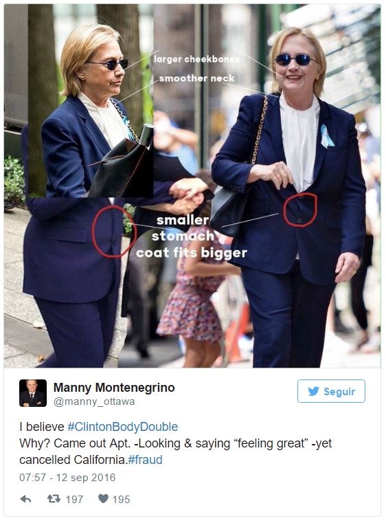Viewport: 386px width, 521px height.
Task: Click the 'larger cheekbones' annotation in photo
Action: coord(196,59)
